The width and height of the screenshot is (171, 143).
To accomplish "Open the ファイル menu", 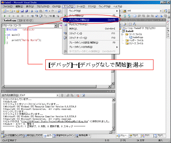I will tap(8, 6).
